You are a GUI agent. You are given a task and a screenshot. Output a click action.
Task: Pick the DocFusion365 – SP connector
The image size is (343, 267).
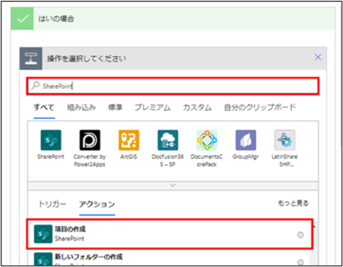tap(167, 140)
